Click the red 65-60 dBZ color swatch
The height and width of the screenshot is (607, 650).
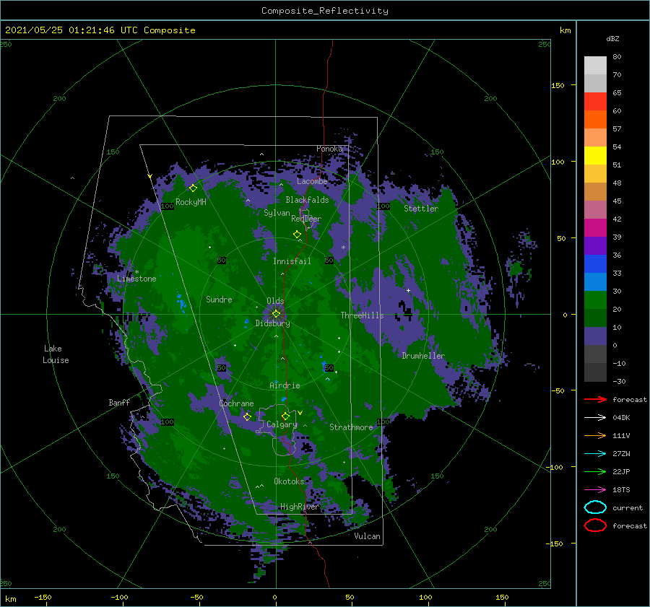point(595,101)
